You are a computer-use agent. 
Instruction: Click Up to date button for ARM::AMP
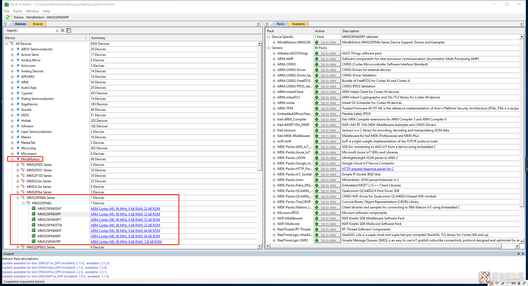[x=328, y=59]
